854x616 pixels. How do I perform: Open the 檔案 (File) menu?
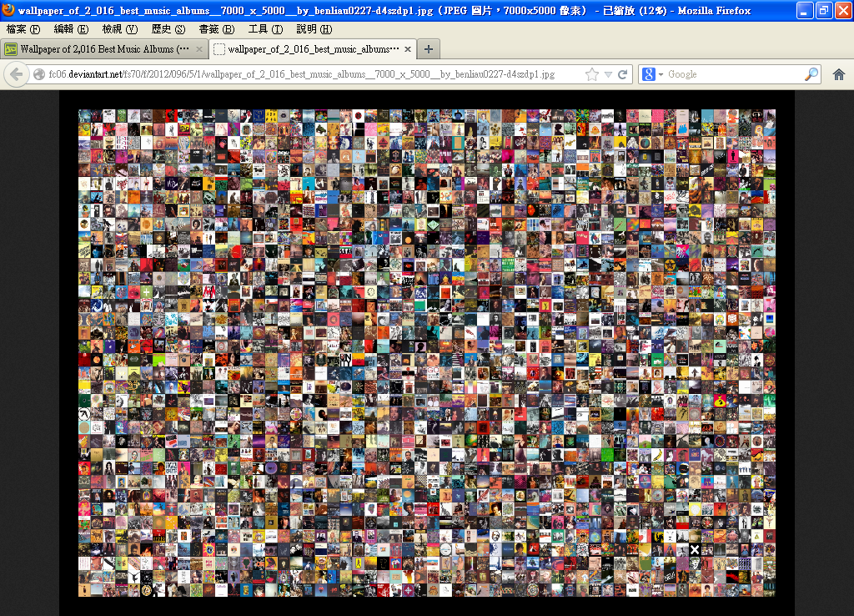23,29
